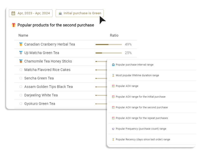Check the Sencha Green Tea checkbox

tap(21, 78)
